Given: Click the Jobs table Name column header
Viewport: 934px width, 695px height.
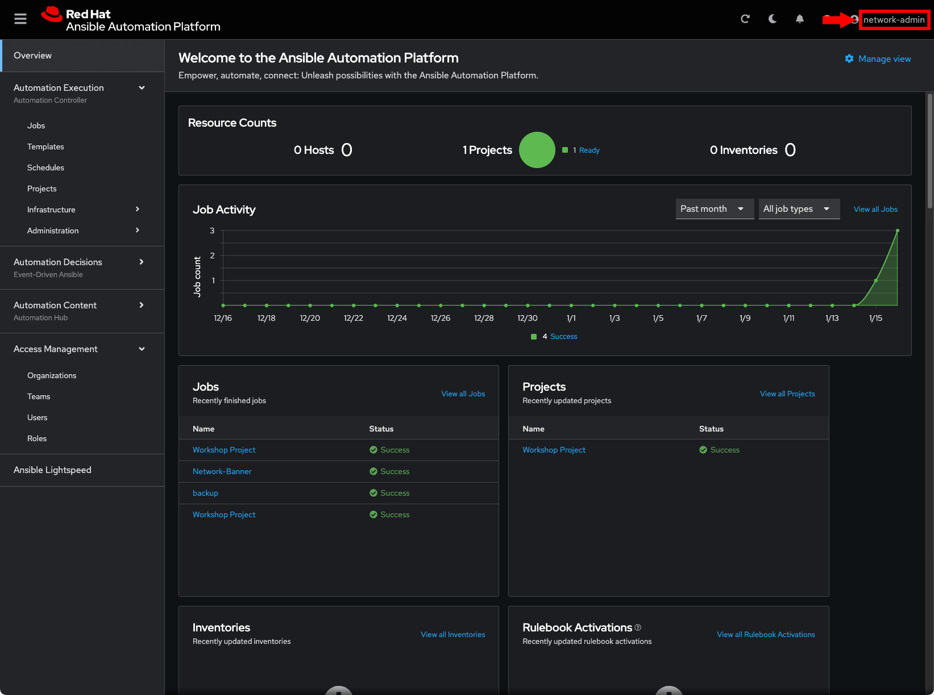Looking at the screenshot, I should 204,429.
